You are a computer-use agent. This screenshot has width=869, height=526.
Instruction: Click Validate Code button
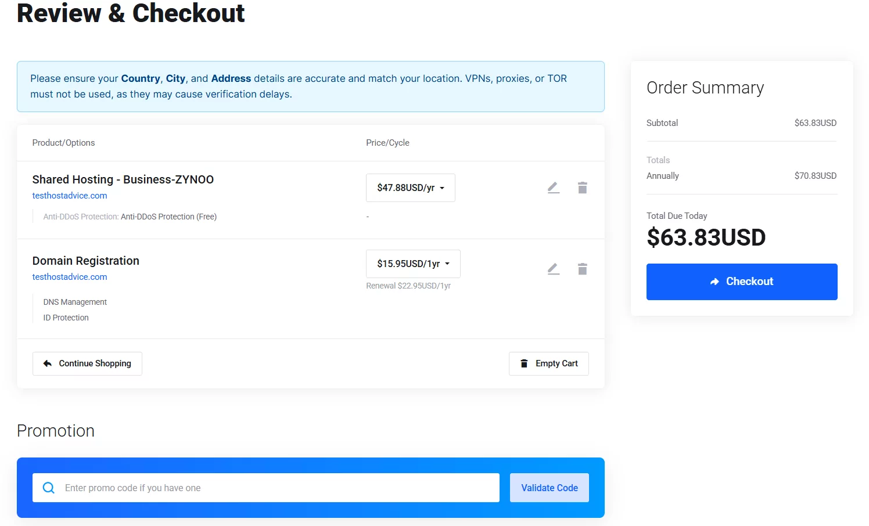(x=550, y=488)
